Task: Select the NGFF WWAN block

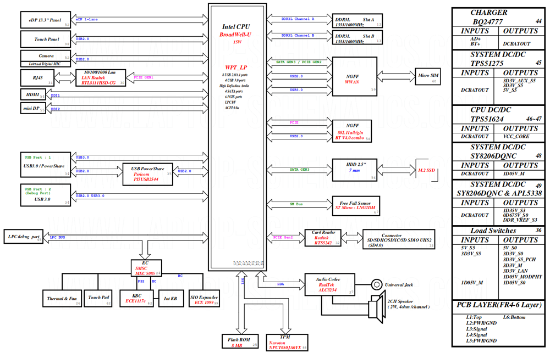Action: click(355, 76)
